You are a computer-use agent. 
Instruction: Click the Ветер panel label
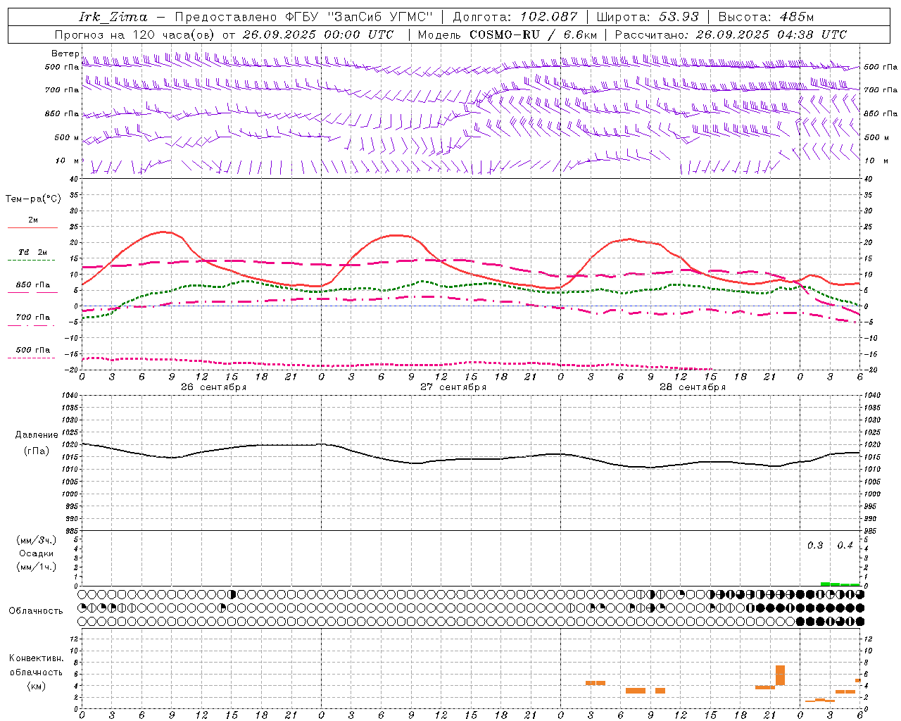click(65, 54)
